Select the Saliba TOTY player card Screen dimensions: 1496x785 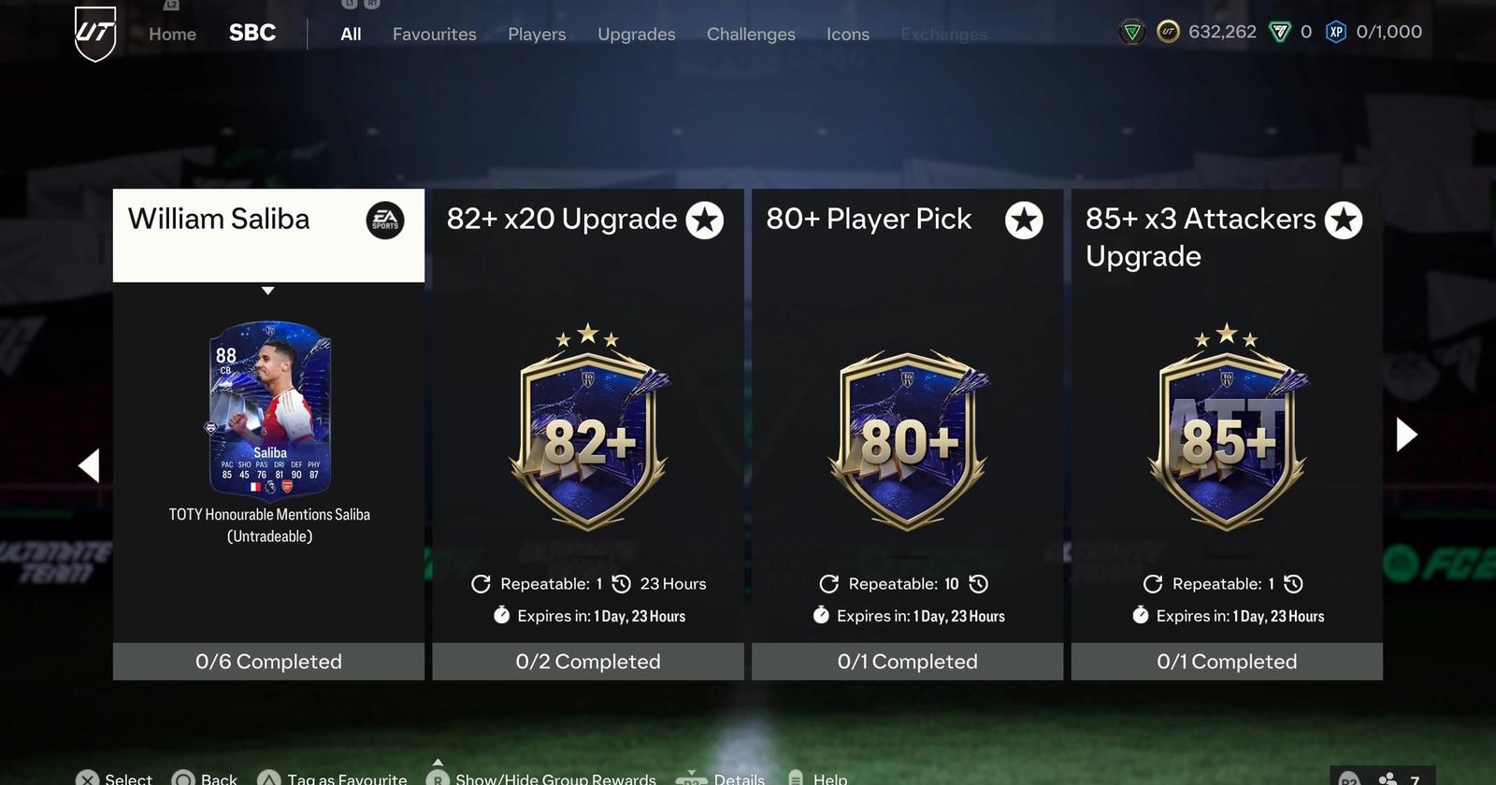(269, 407)
